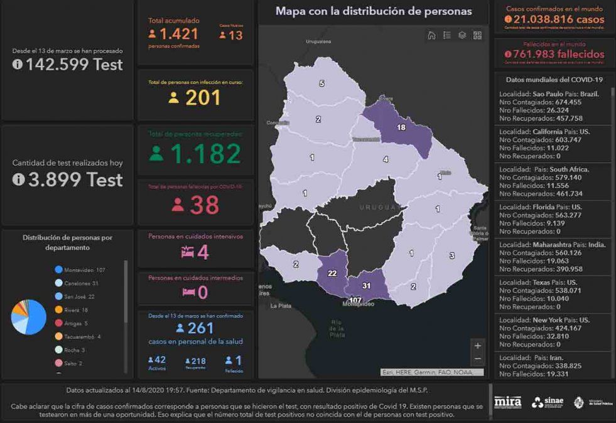Click info icon beside 3.899 Test
616x423 pixels.
pyautogui.click(x=18, y=180)
